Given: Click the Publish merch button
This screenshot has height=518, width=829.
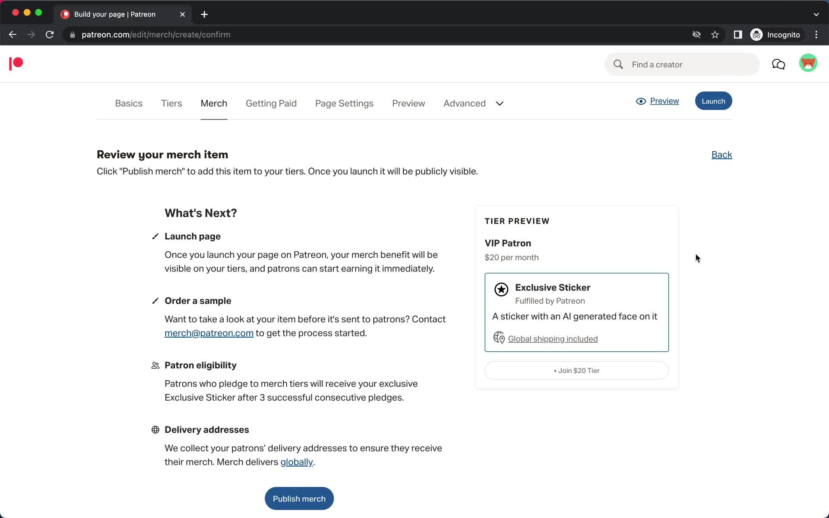Looking at the screenshot, I should (300, 498).
